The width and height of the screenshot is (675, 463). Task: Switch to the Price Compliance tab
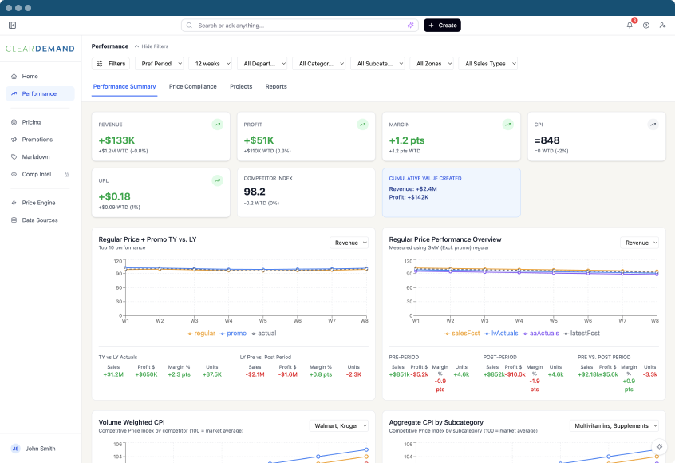pos(192,86)
